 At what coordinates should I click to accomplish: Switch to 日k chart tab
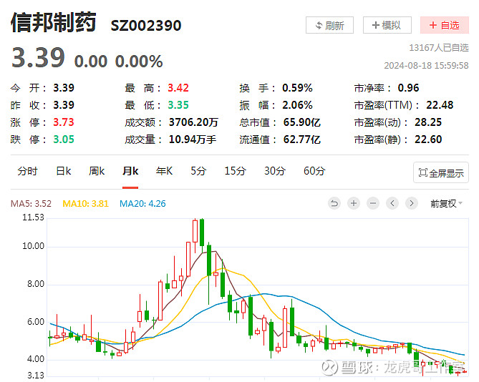pos(64,171)
